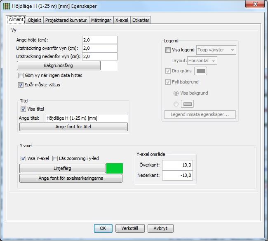Toggle the Visa titel checkbox

point(23,109)
